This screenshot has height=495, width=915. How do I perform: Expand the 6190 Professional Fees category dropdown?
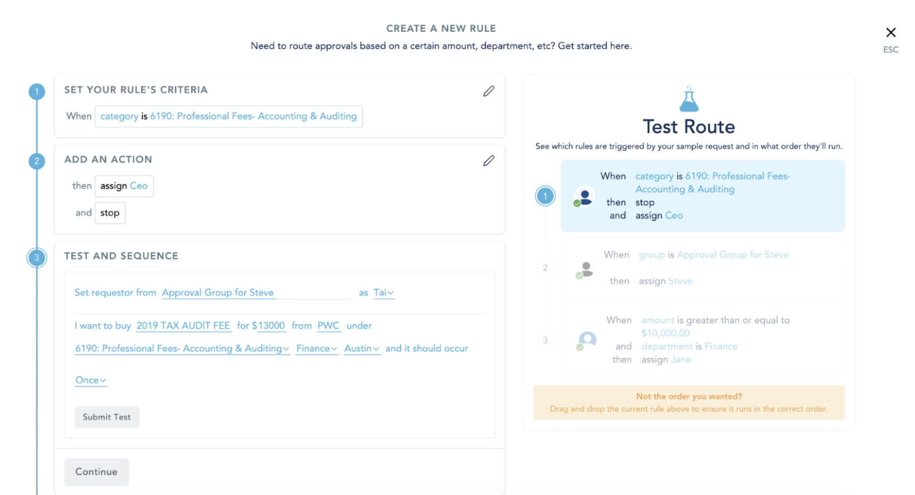click(182, 348)
